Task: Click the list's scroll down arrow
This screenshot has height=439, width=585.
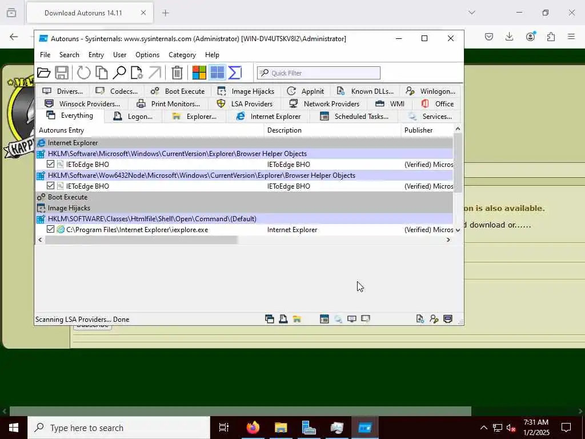Action: point(458,230)
